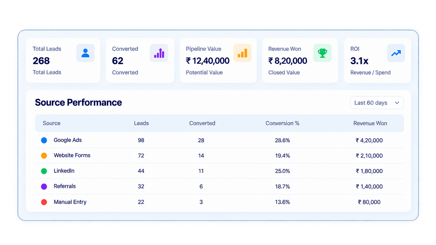The width and height of the screenshot is (436, 245).
Task: Click the Pipeline Value orange bars icon
Action: [x=242, y=53]
